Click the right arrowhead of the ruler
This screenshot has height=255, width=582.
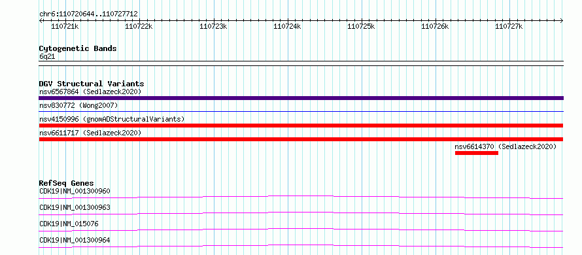562,20
